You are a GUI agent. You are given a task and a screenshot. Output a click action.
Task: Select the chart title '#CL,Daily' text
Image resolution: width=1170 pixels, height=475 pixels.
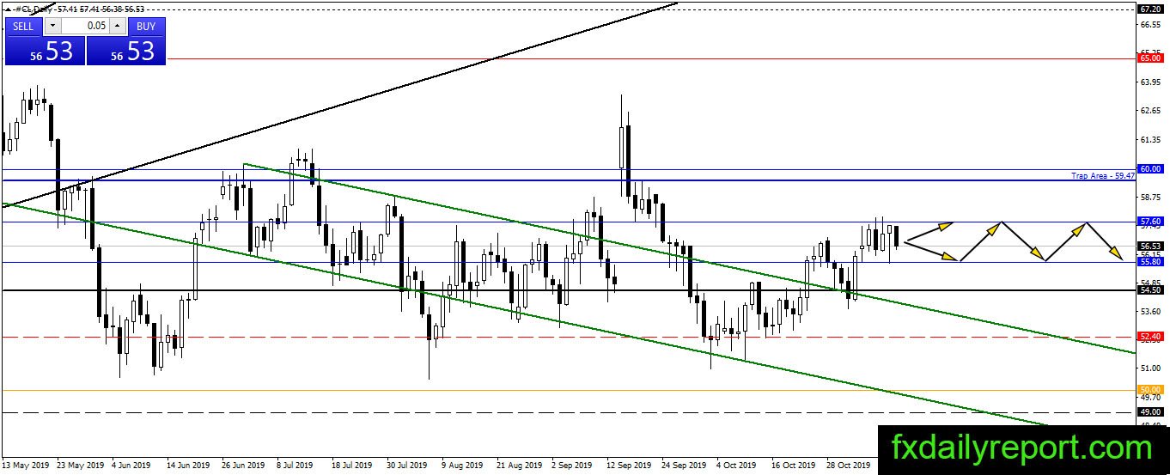pyautogui.click(x=34, y=9)
